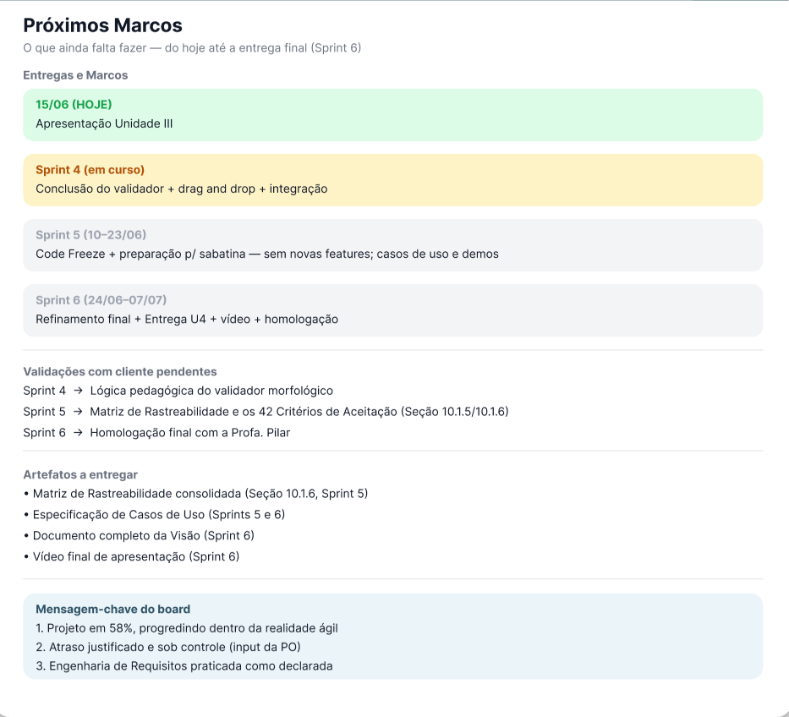This screenshot has height=717, width=789.
Task: Select the Homologação final com Profa. Pilar line
Action: pos(156,433)
